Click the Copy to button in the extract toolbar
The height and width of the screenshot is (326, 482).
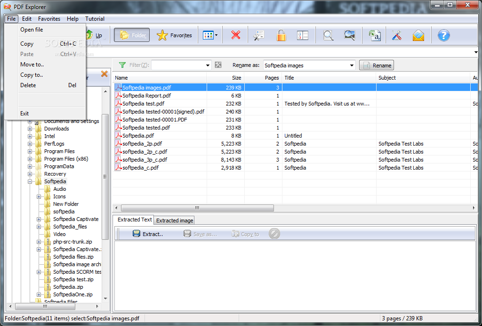245,234
